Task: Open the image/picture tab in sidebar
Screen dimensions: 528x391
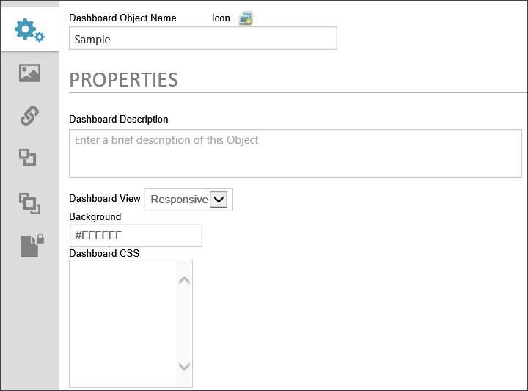Action: pyautogui.click(x=29, y=73)
